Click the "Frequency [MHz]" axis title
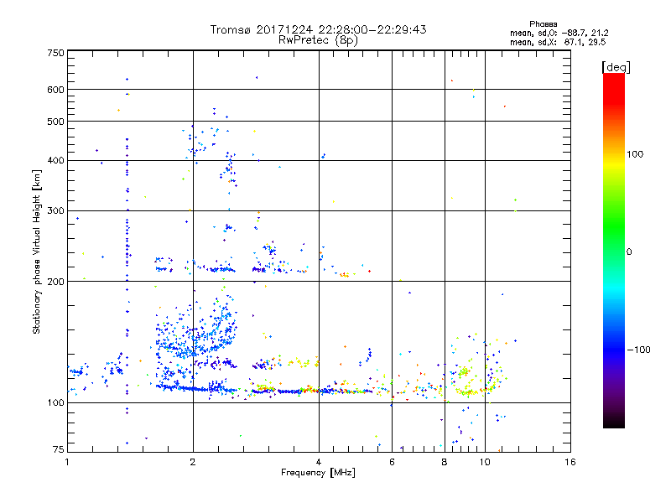Image resolution: width=671 pixels, height=503 pixels. tap(318, 473)
